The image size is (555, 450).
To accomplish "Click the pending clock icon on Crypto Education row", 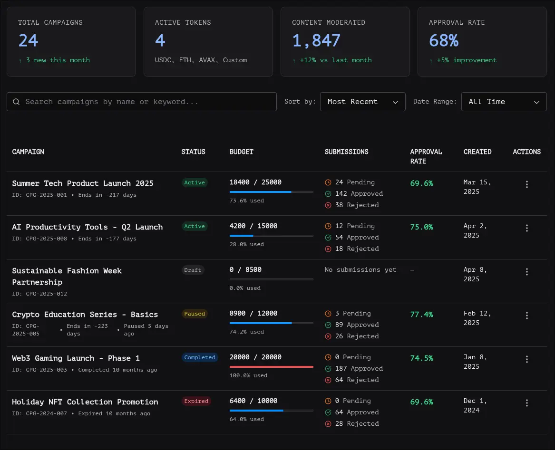I will (x=327, y=313).
